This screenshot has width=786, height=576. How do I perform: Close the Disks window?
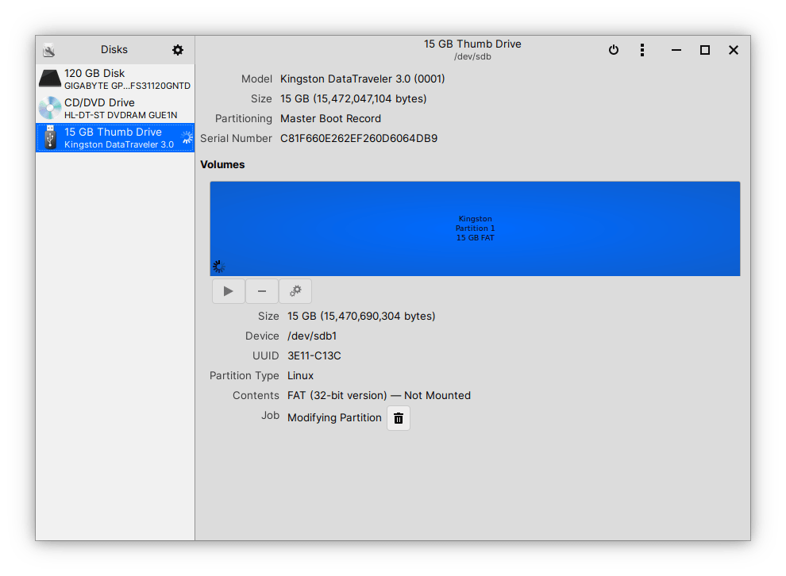tap(734, 50)
